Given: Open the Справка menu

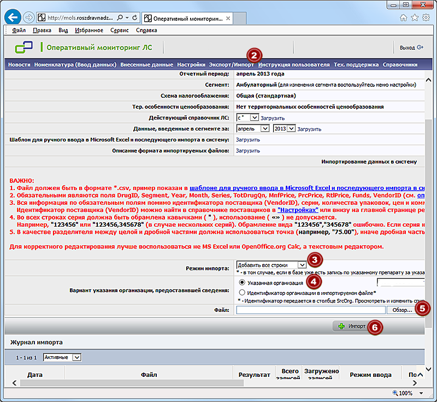Looking at the screenshot, I should pyautogui.click(x=146, y=30).
